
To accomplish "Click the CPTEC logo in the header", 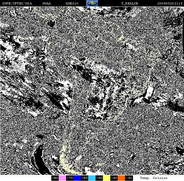I will (92, 3).
